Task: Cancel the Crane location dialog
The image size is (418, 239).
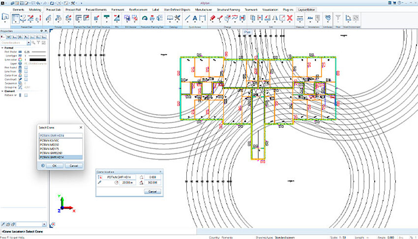Action: click(x=152, y=191)
